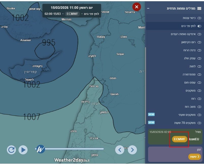Click the refresh/reload circular arrow icon
Viewport: 204px width, 168px height.
click(11, 150)
